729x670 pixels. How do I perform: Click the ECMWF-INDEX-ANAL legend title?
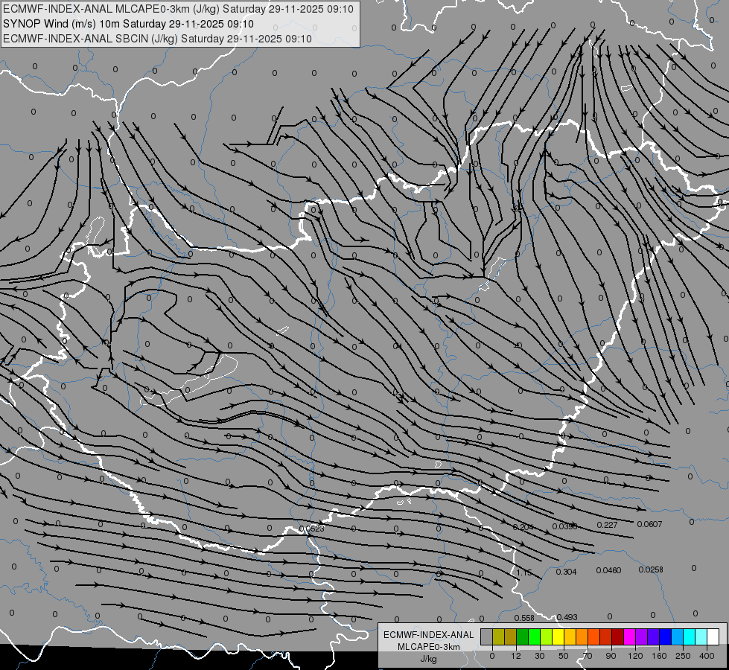429,635
